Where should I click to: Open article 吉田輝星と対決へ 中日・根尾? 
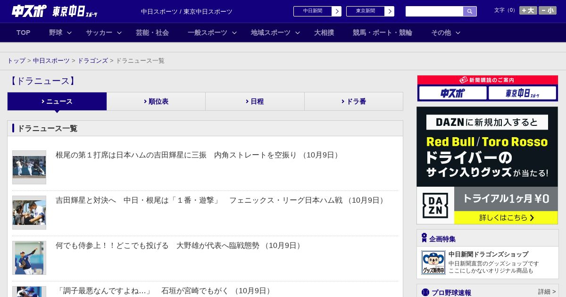(221, 200)
